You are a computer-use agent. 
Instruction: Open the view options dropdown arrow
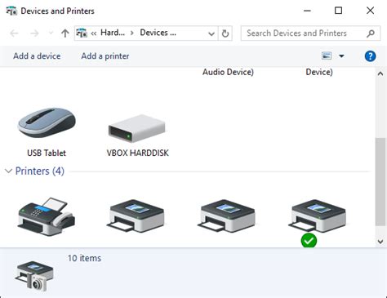click(341, 56)
